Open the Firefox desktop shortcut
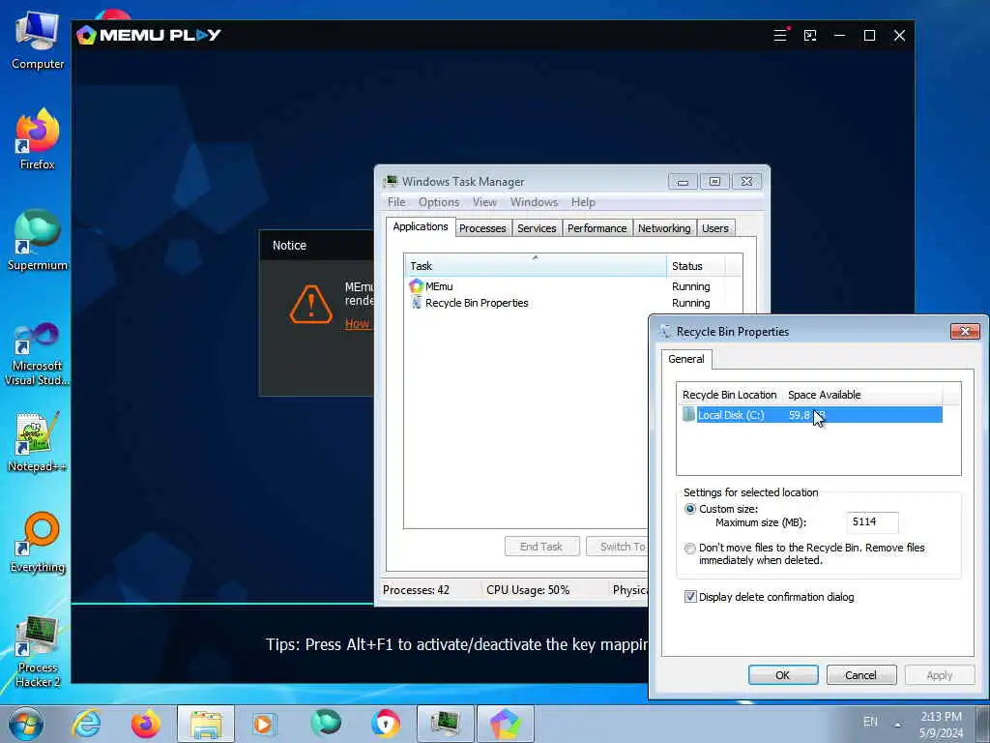Screen dimensions: 990x743 38,139
